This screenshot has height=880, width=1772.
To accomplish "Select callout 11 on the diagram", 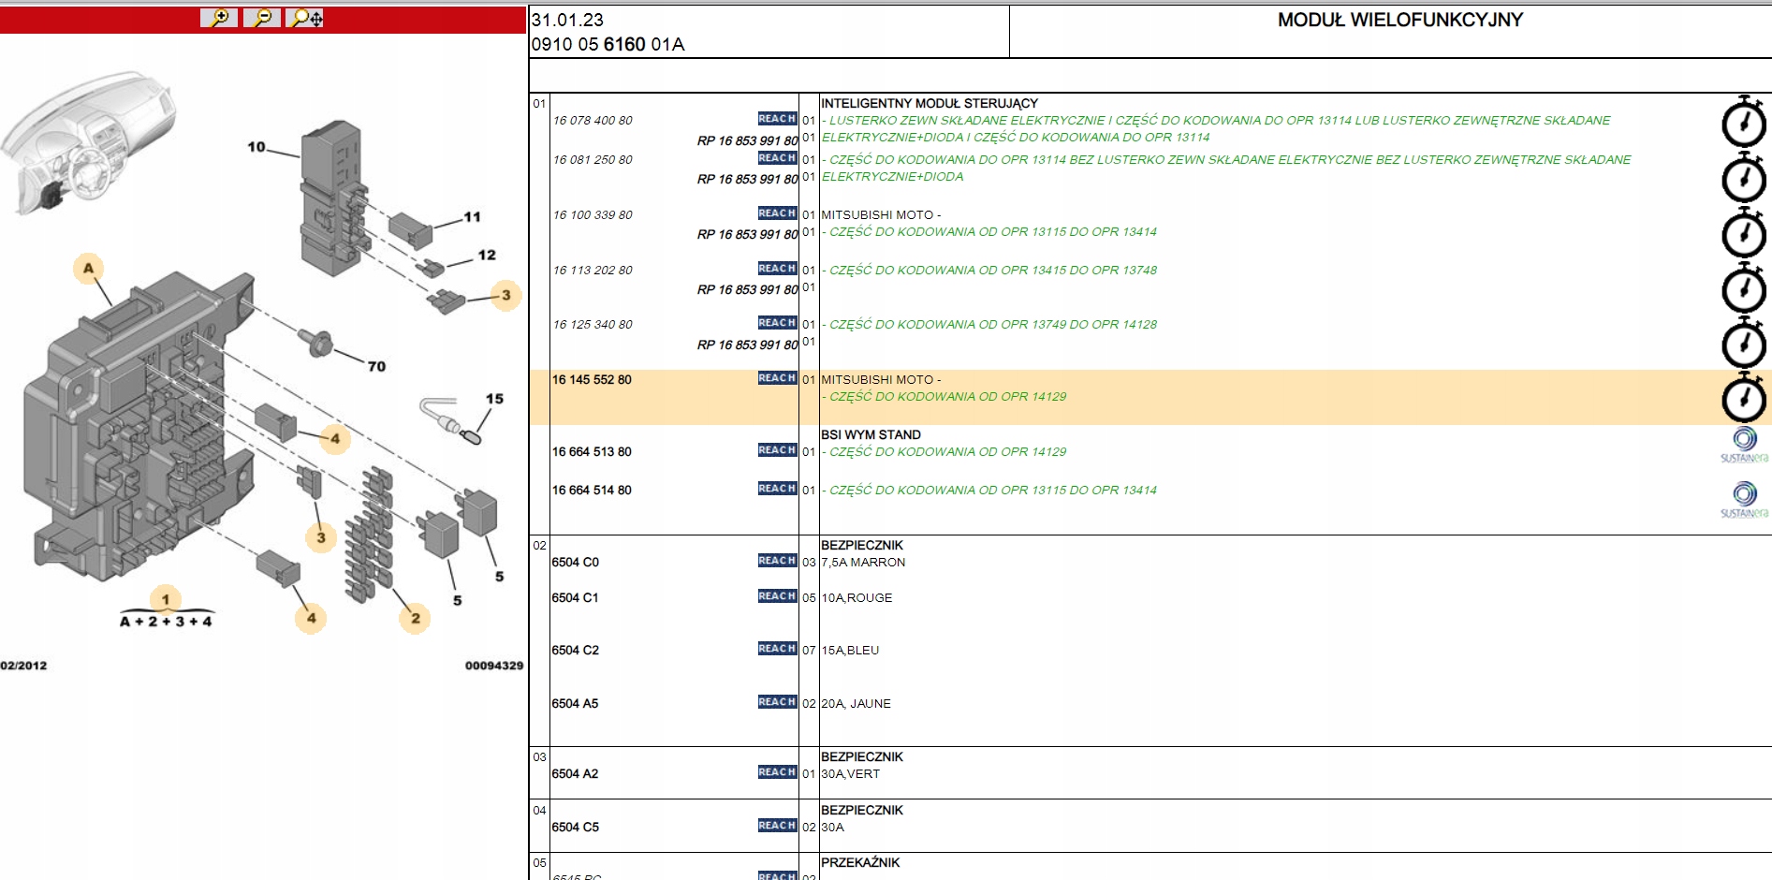I will (473, 217).
